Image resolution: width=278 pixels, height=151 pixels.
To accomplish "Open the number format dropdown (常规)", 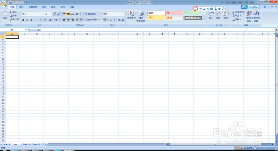I will point(124,14).
